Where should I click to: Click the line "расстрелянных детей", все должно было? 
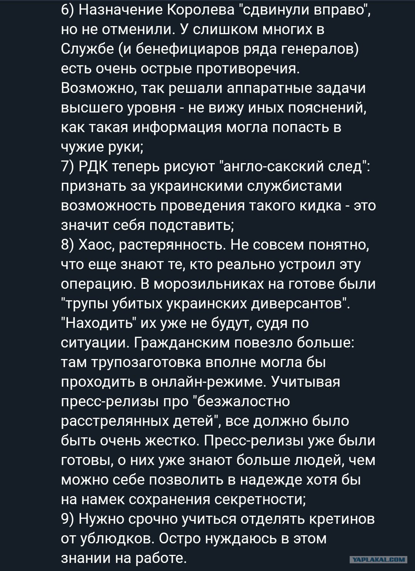205,421
